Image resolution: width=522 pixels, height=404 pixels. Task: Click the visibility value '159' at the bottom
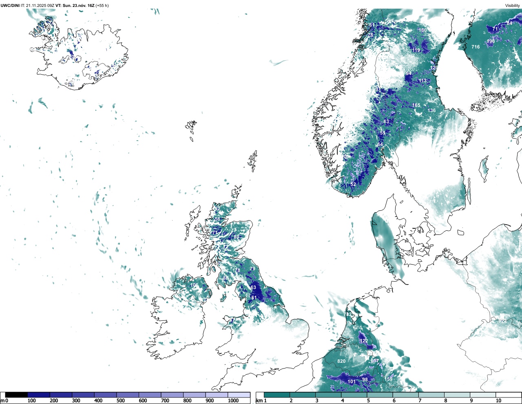(389, 379)
